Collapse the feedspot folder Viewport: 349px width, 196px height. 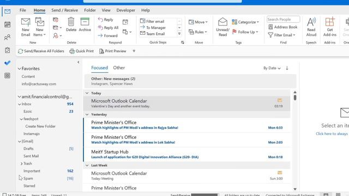click(21, 119)
